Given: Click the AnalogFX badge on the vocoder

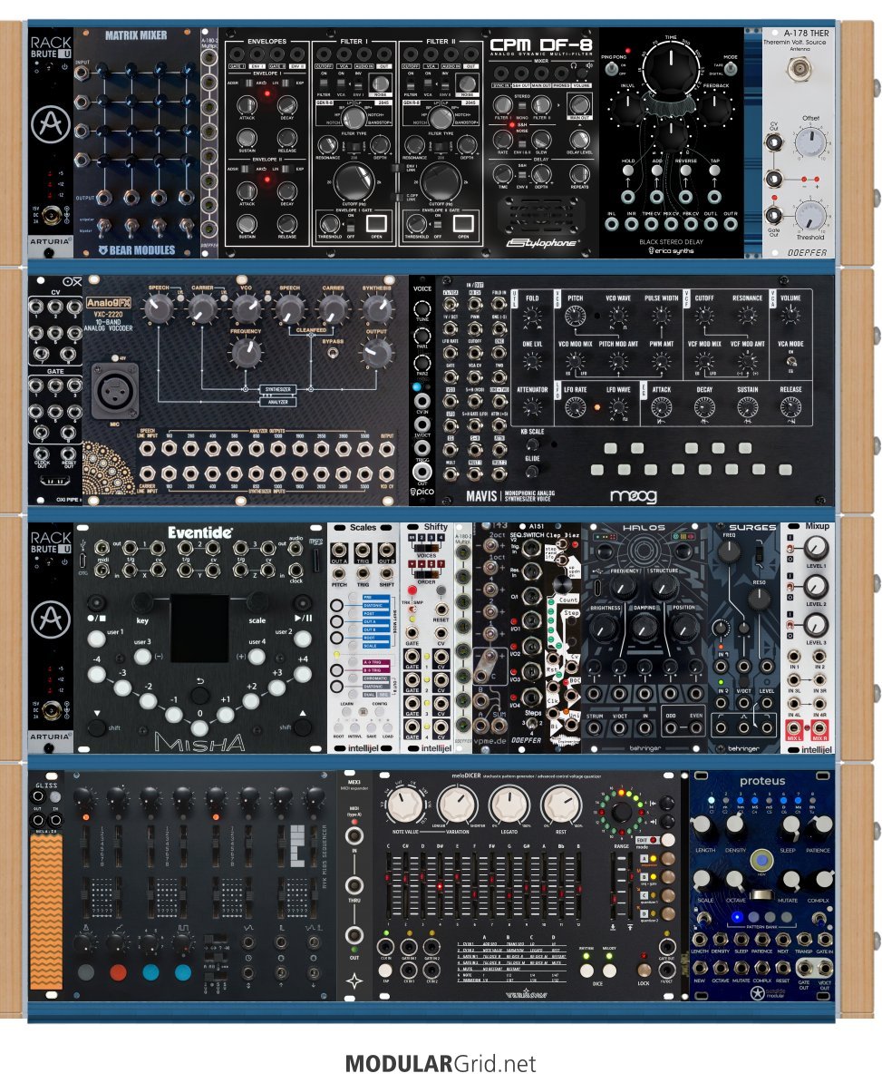Looking at the screenshot, I should tap(109, 303).
